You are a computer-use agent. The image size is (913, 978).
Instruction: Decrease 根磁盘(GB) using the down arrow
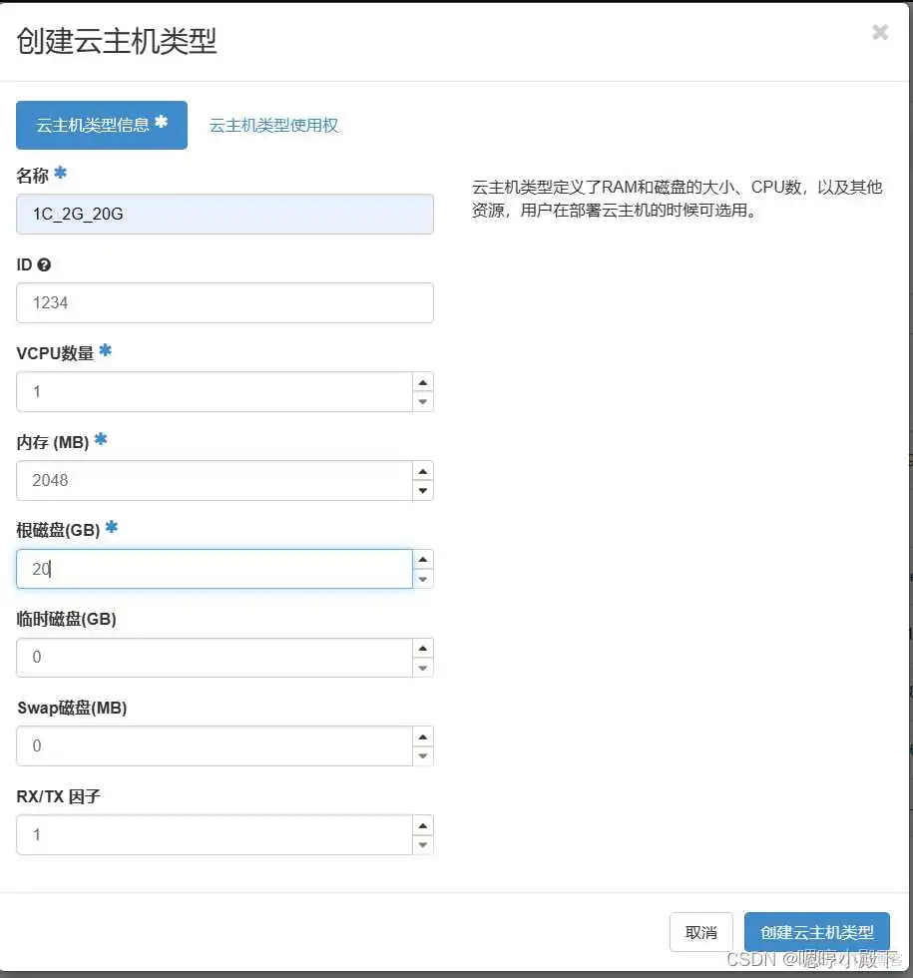click(x=422, y=579)
